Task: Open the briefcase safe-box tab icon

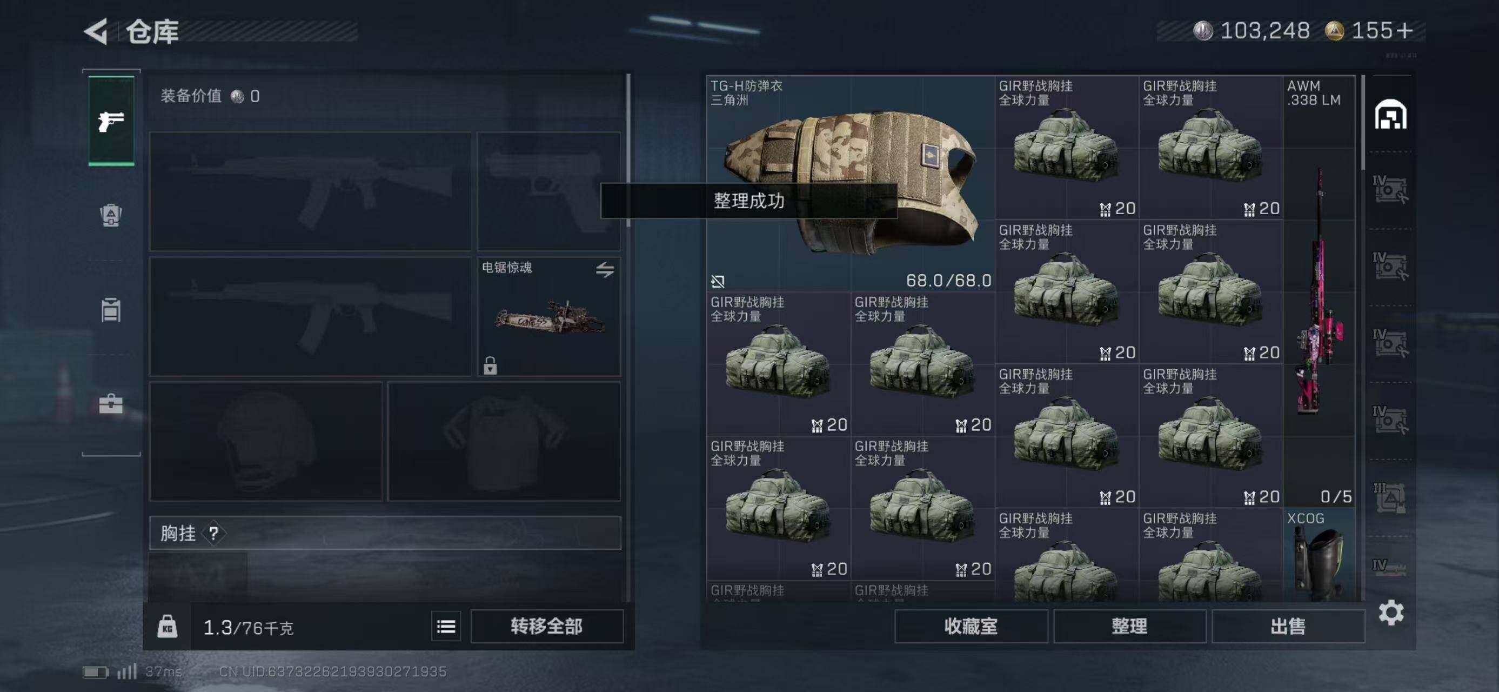Action: (111, 403)
